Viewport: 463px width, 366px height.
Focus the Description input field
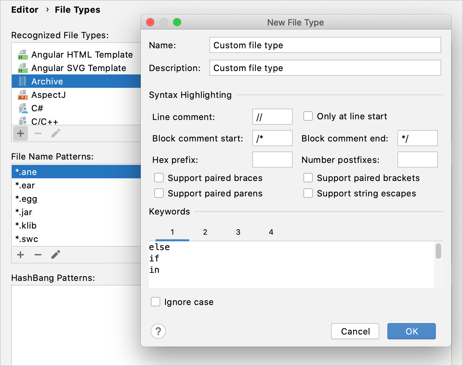[x=325, y=68]
